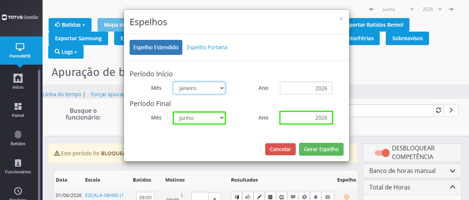The image size is (469, 200).
Task: Click the comment bubble icon in Resultados row
Action: click(293, 197)
